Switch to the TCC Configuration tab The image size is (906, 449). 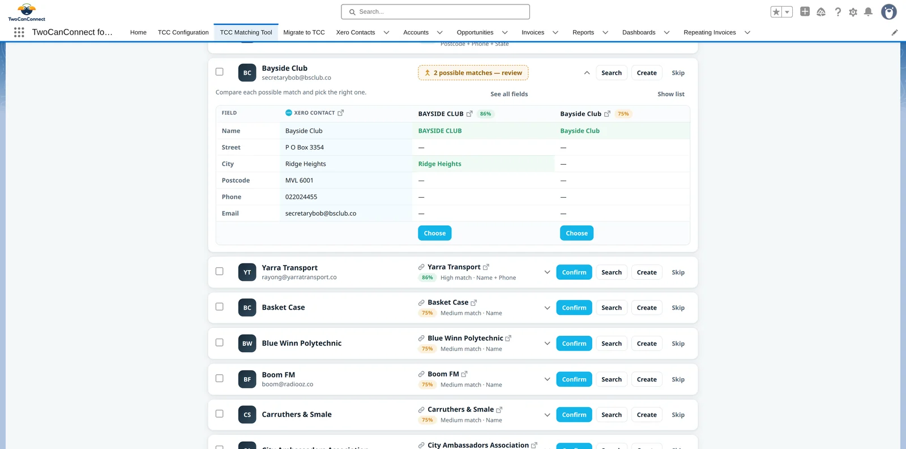pos(183,32)
